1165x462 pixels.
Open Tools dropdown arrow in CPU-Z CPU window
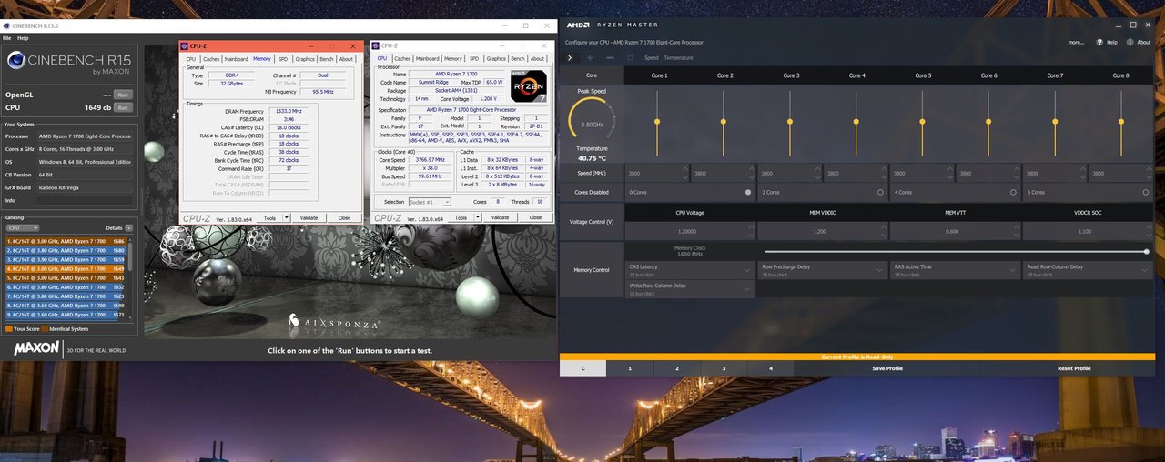coord(478,217)
